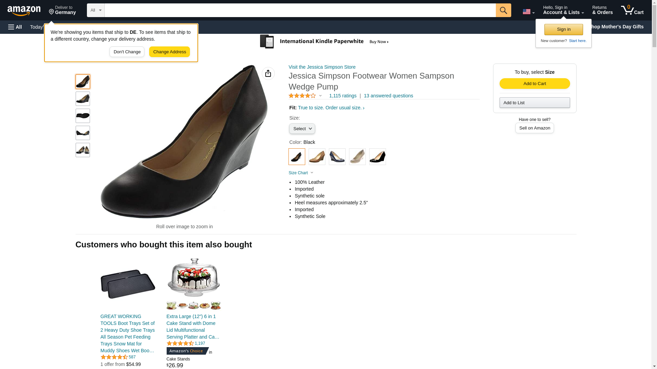Open the shopping cart
The image size is (657, 369).
click(x=632, y=10)
